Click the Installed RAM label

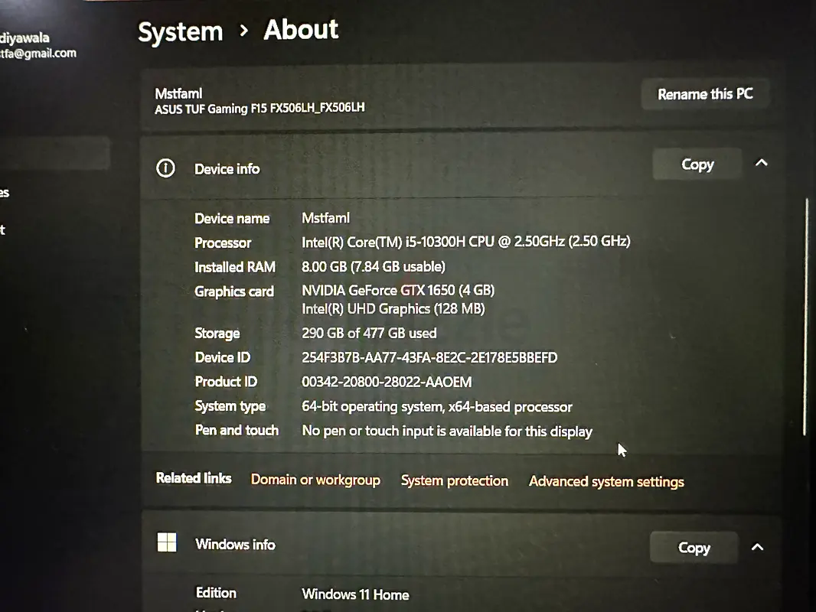click(x=235, y=267)
